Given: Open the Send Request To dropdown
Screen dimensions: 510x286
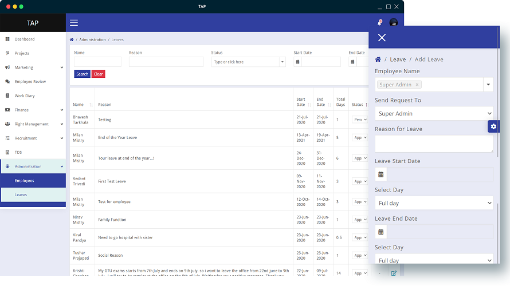Looking at the screenshot, I should (434, 114).
